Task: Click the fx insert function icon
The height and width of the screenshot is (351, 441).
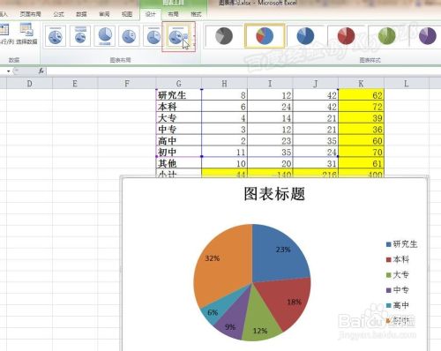Action: tap(41, 71)
